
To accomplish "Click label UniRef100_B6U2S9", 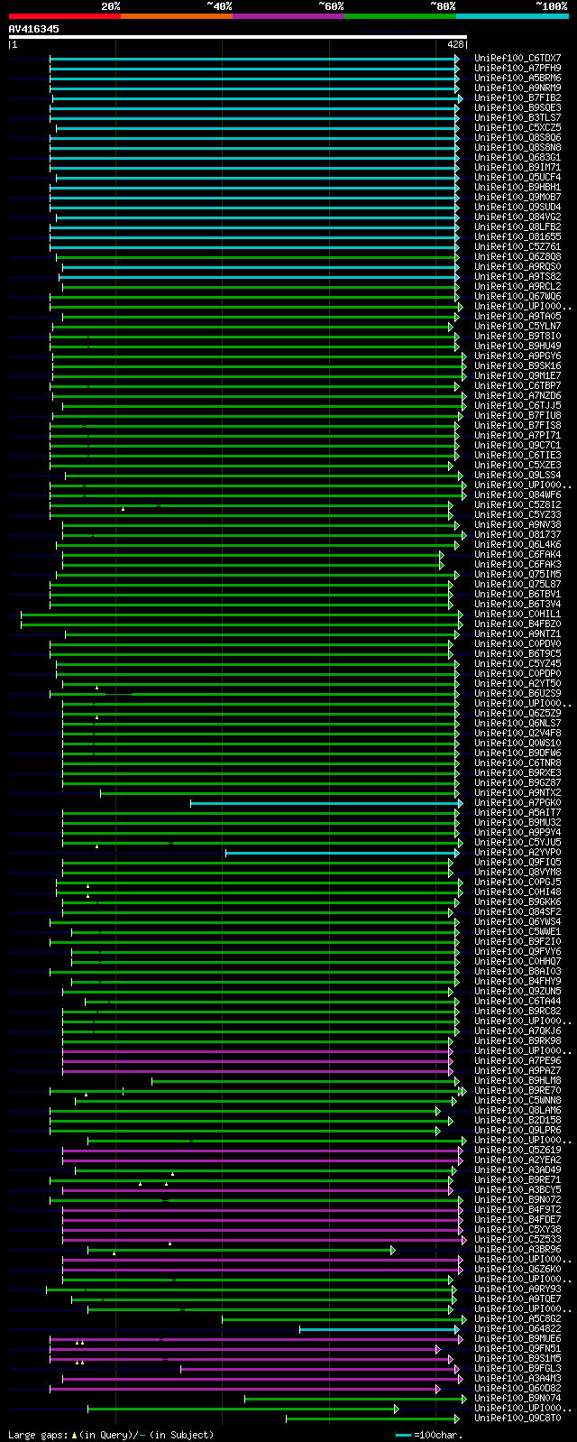I will click(517, 694).
